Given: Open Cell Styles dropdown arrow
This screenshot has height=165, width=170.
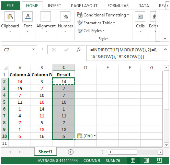Looking at the screenshot, I should coord(103,30).
